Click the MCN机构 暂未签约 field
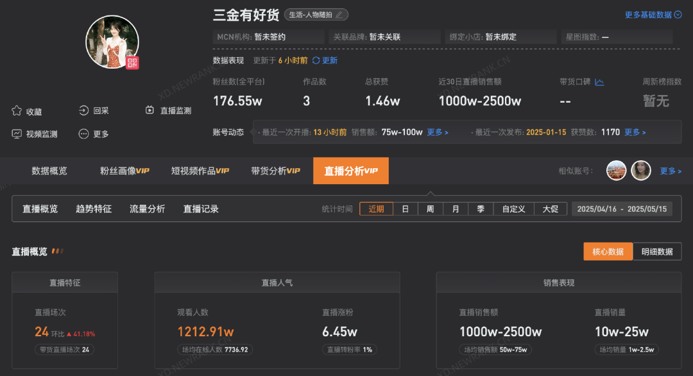Screen dimensions: 693x376 tap(268, 37)
